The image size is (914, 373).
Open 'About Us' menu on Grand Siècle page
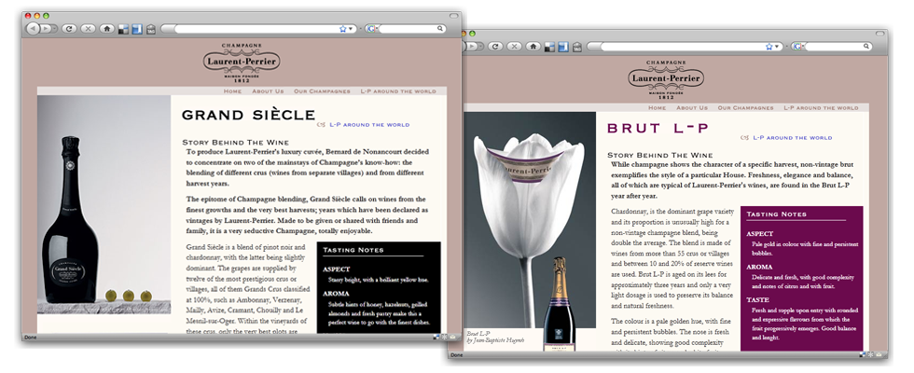tap(268, 91)
